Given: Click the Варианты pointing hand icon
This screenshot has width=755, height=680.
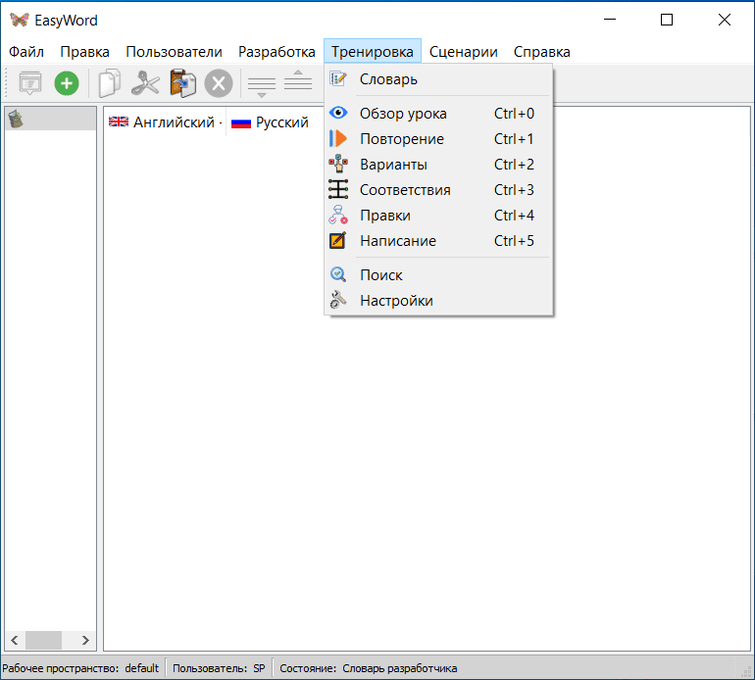Looking at the screenshot, I should [338, 164].
